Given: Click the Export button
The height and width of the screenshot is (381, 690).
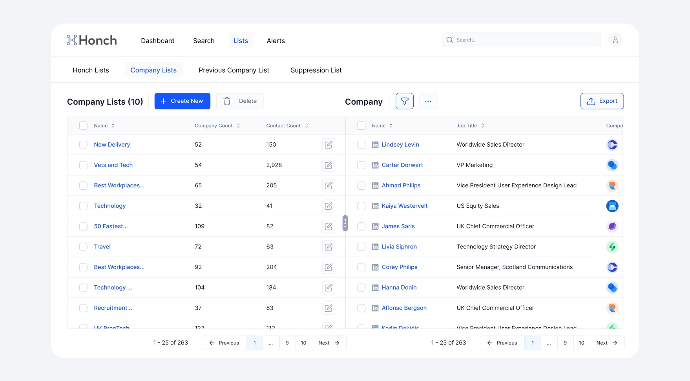Looking at the screenshot, I should (x=602, y=101).
